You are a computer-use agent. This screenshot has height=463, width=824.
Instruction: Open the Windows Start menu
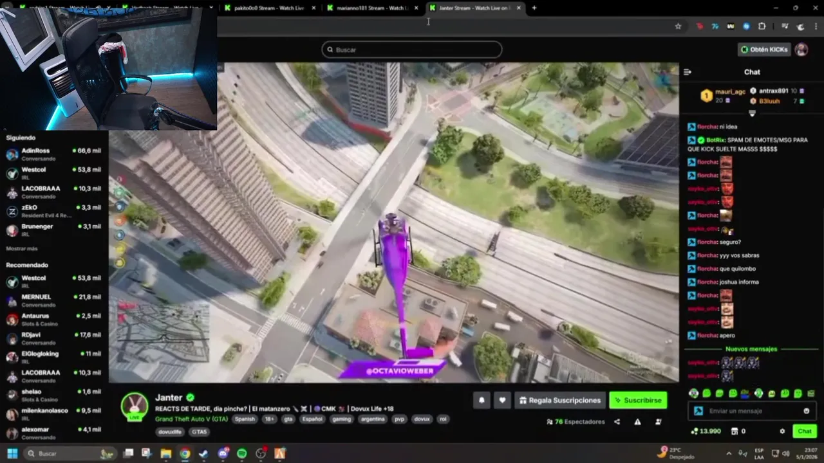12,453
